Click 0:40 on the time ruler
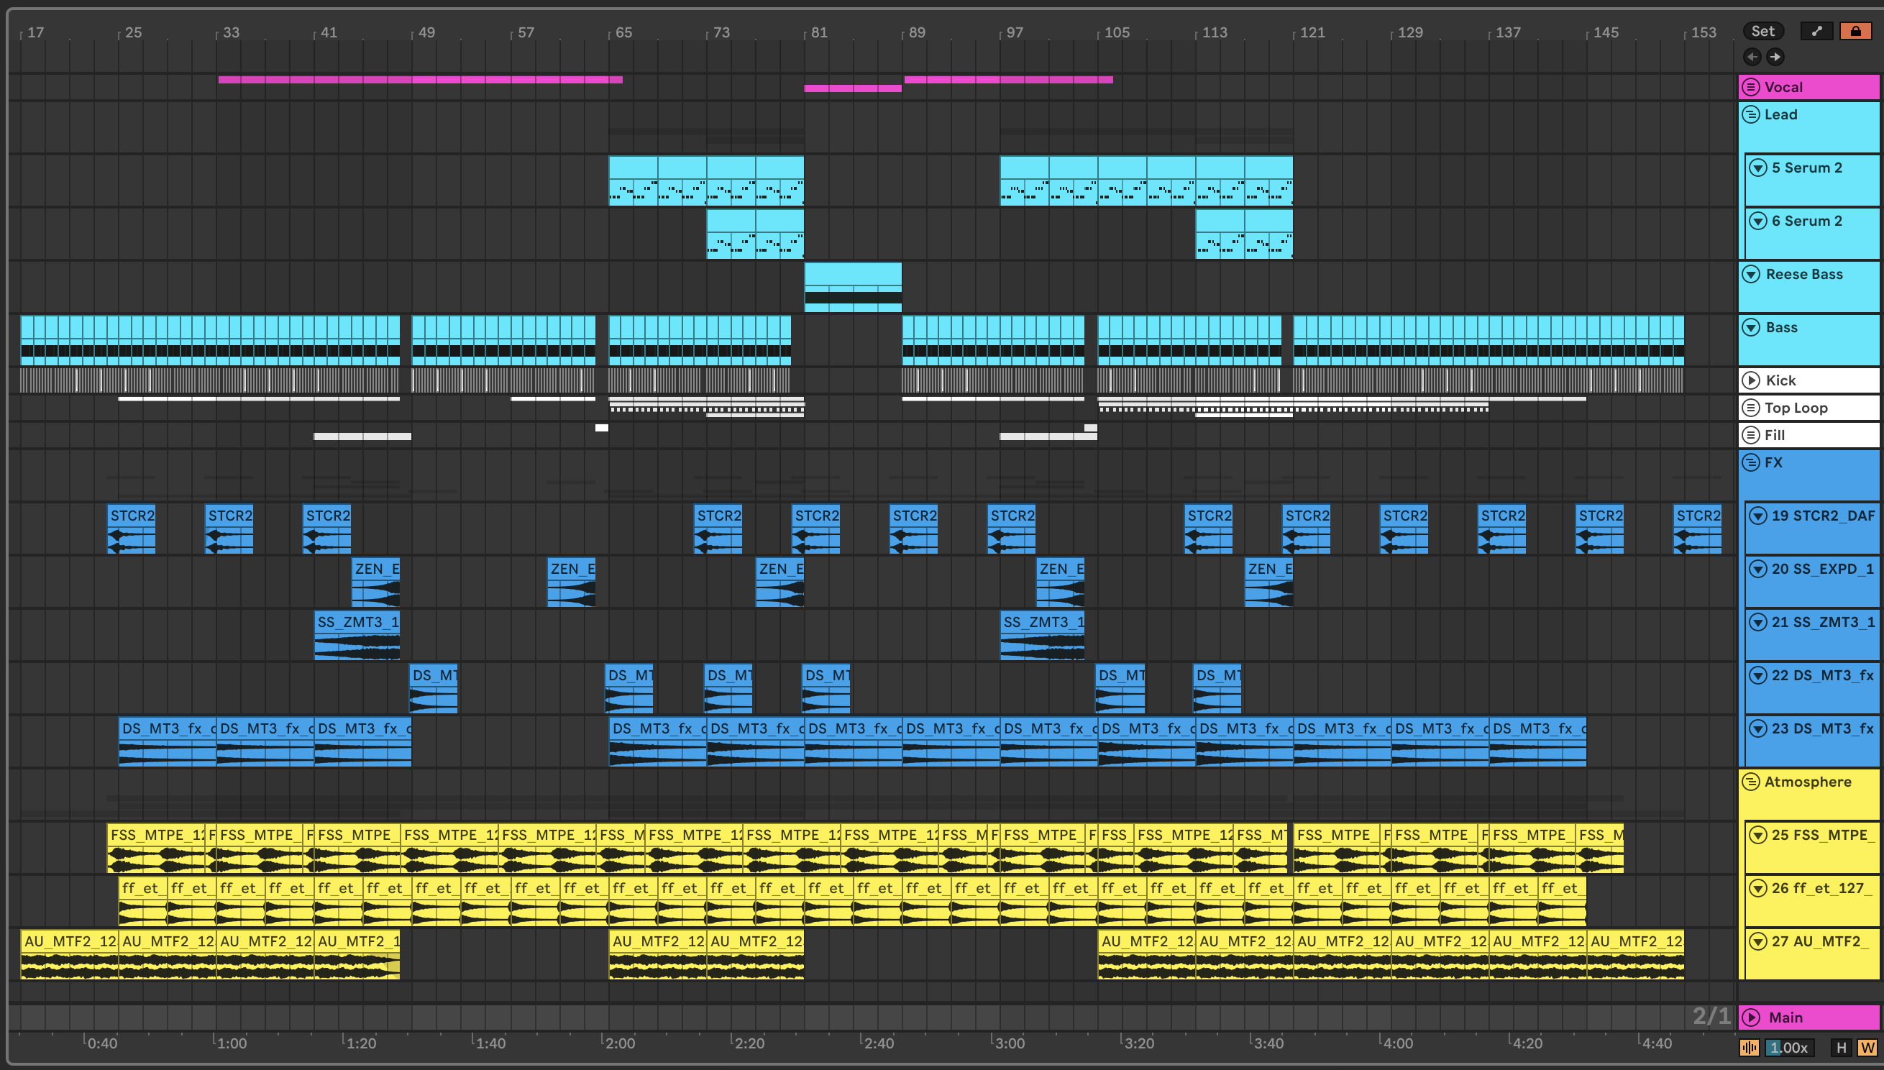 tap(101, 1043)
